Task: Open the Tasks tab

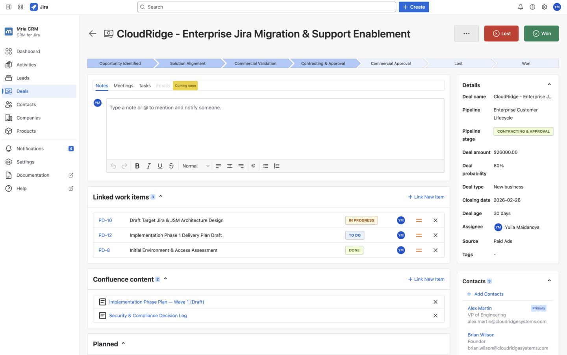Action: tap(145, 85)
